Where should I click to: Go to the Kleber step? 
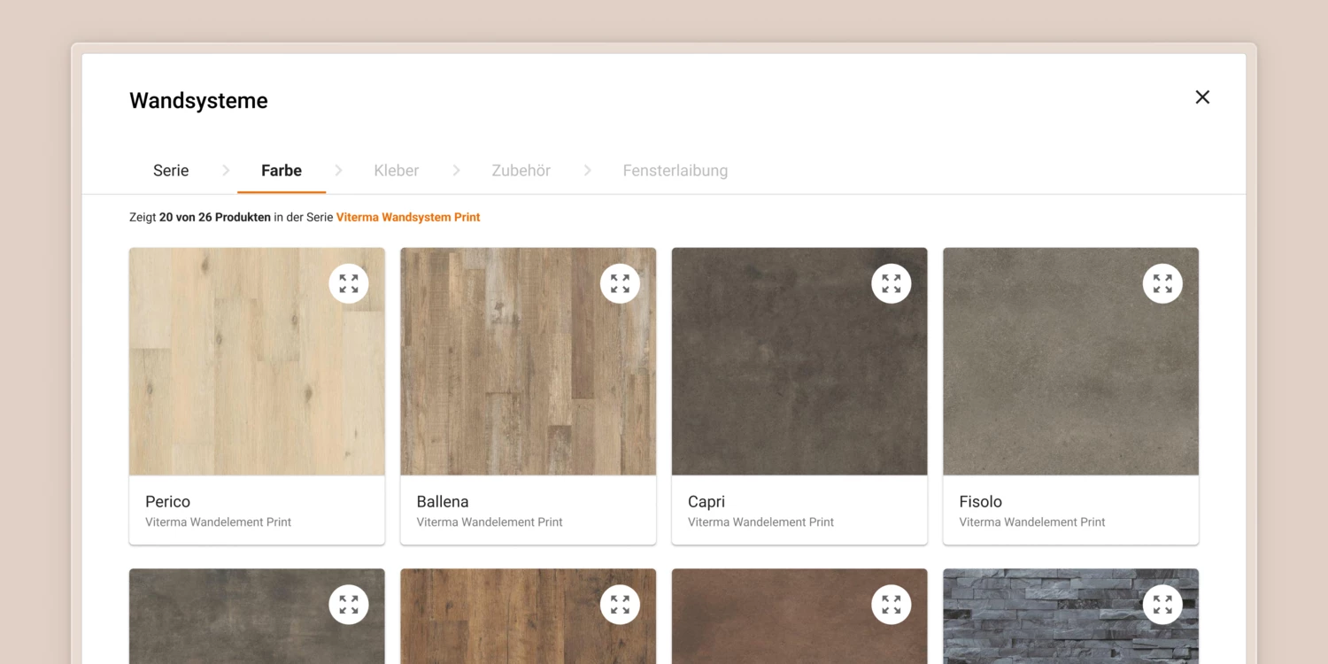396,171
